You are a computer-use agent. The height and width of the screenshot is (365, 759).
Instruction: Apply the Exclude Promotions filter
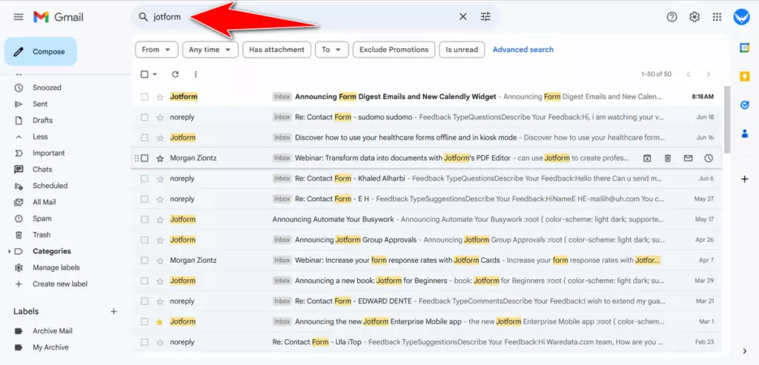point(394,50)
